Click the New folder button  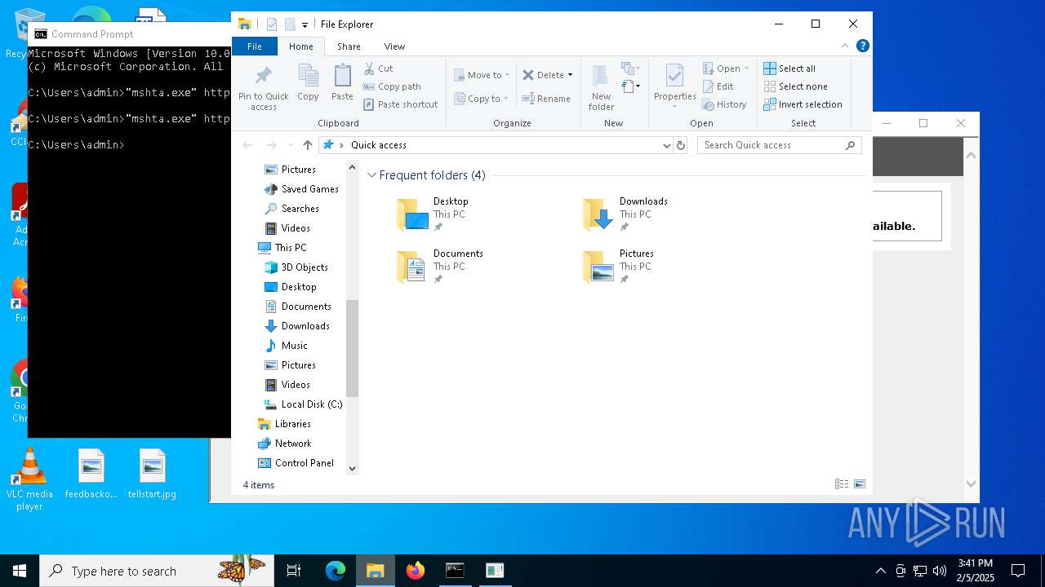point(601,88)
